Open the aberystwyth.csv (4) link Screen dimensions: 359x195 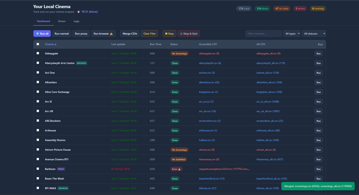click(x=210, y=63)
